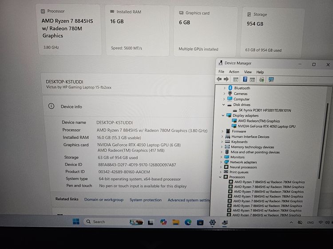This screenshot has width=333, height=249.
Task: Select the Human Interface Devices icon
Action: [228, 136]
